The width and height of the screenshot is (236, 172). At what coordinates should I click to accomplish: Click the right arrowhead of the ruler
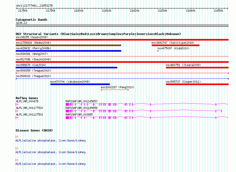point(228,8)
